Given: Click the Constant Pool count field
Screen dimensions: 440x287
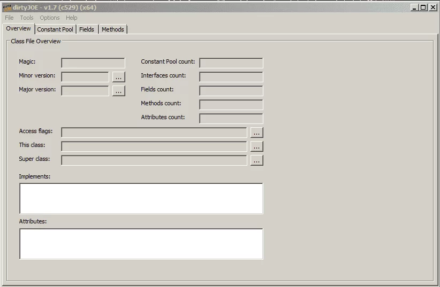Looking at the screenshot, I should coord(231,63).
